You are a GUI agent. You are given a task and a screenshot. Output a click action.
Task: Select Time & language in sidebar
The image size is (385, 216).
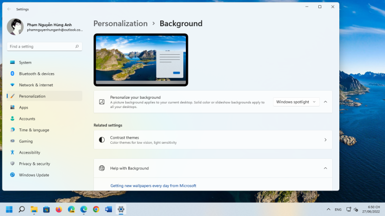click(x=45, y=130)
